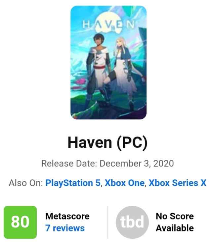Click the divider between Metascore and user score
Image resolution: width=209 pixels, height=242 pixels.
tap(108, 222)
